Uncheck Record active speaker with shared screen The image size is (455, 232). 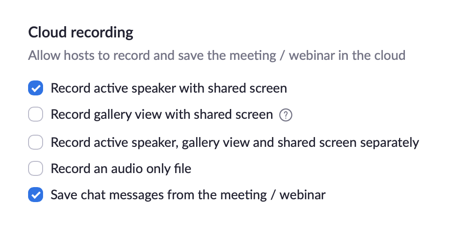36,88
